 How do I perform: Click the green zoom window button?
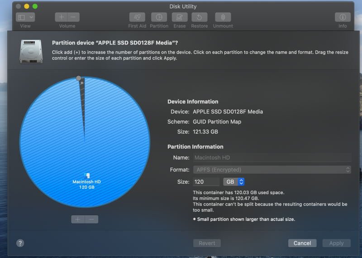[x=35, y=6]
